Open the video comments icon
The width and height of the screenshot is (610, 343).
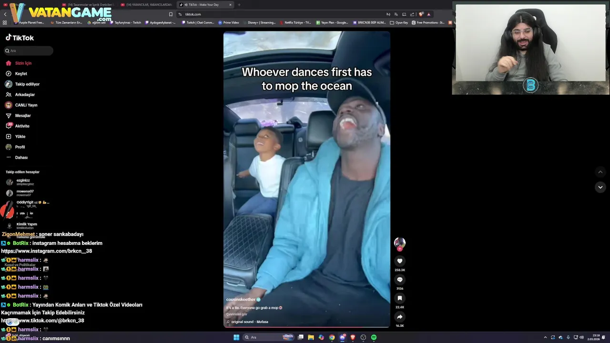click(x=400, y=280)
